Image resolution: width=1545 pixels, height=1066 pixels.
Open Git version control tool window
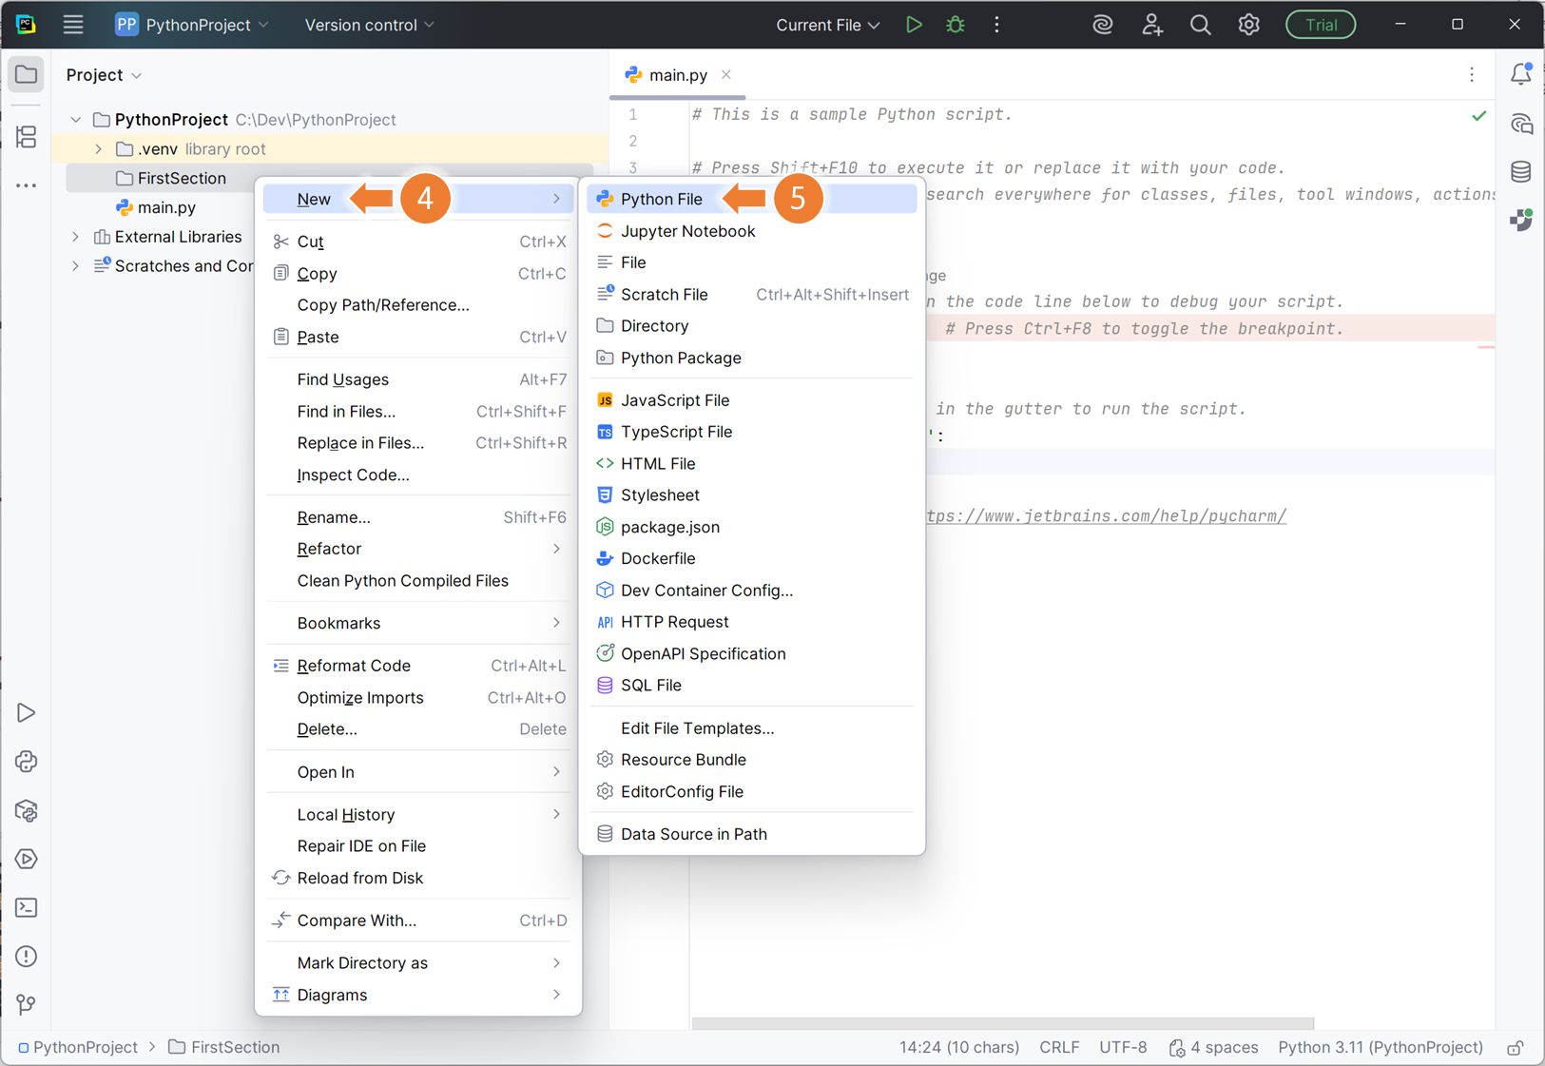coord(27,1004)
